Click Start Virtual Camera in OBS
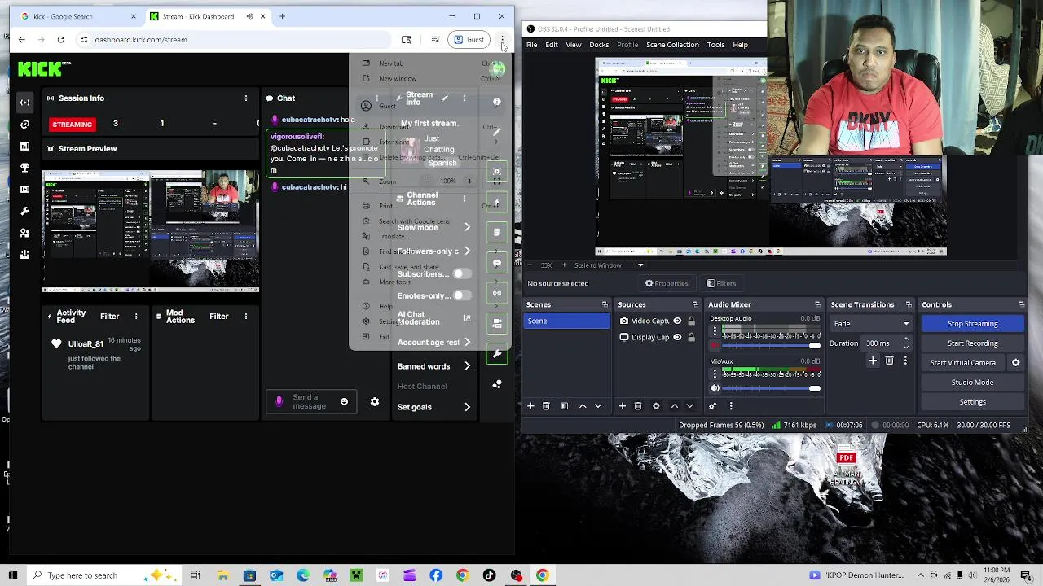Viewport: 1043px width, 586px height. tap(963, 363)
